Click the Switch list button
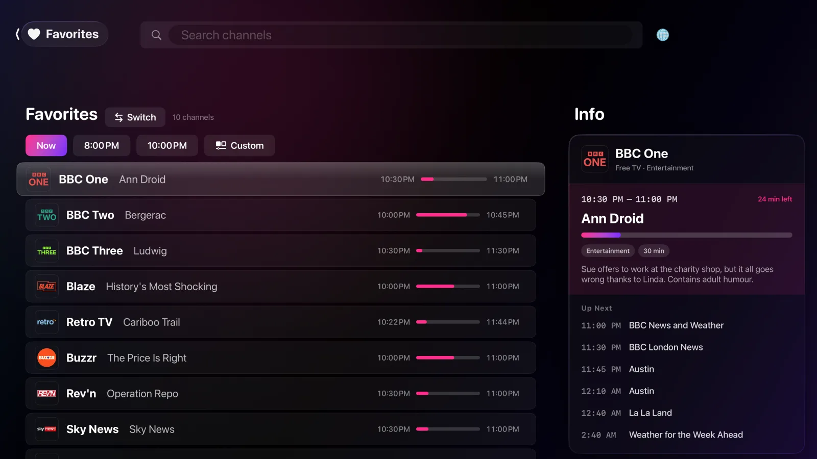Image resolution: width=817 pixels, height=459 pixels. tap(135, 117)
